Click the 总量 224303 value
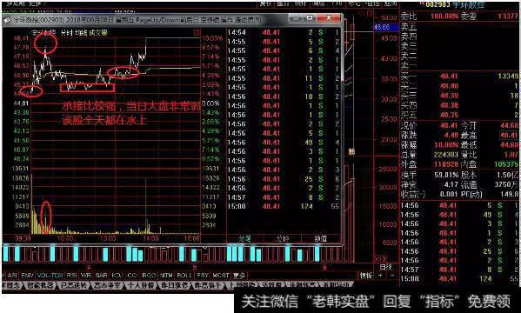Viewport: 521px width, 313px height. pos(446,155)
